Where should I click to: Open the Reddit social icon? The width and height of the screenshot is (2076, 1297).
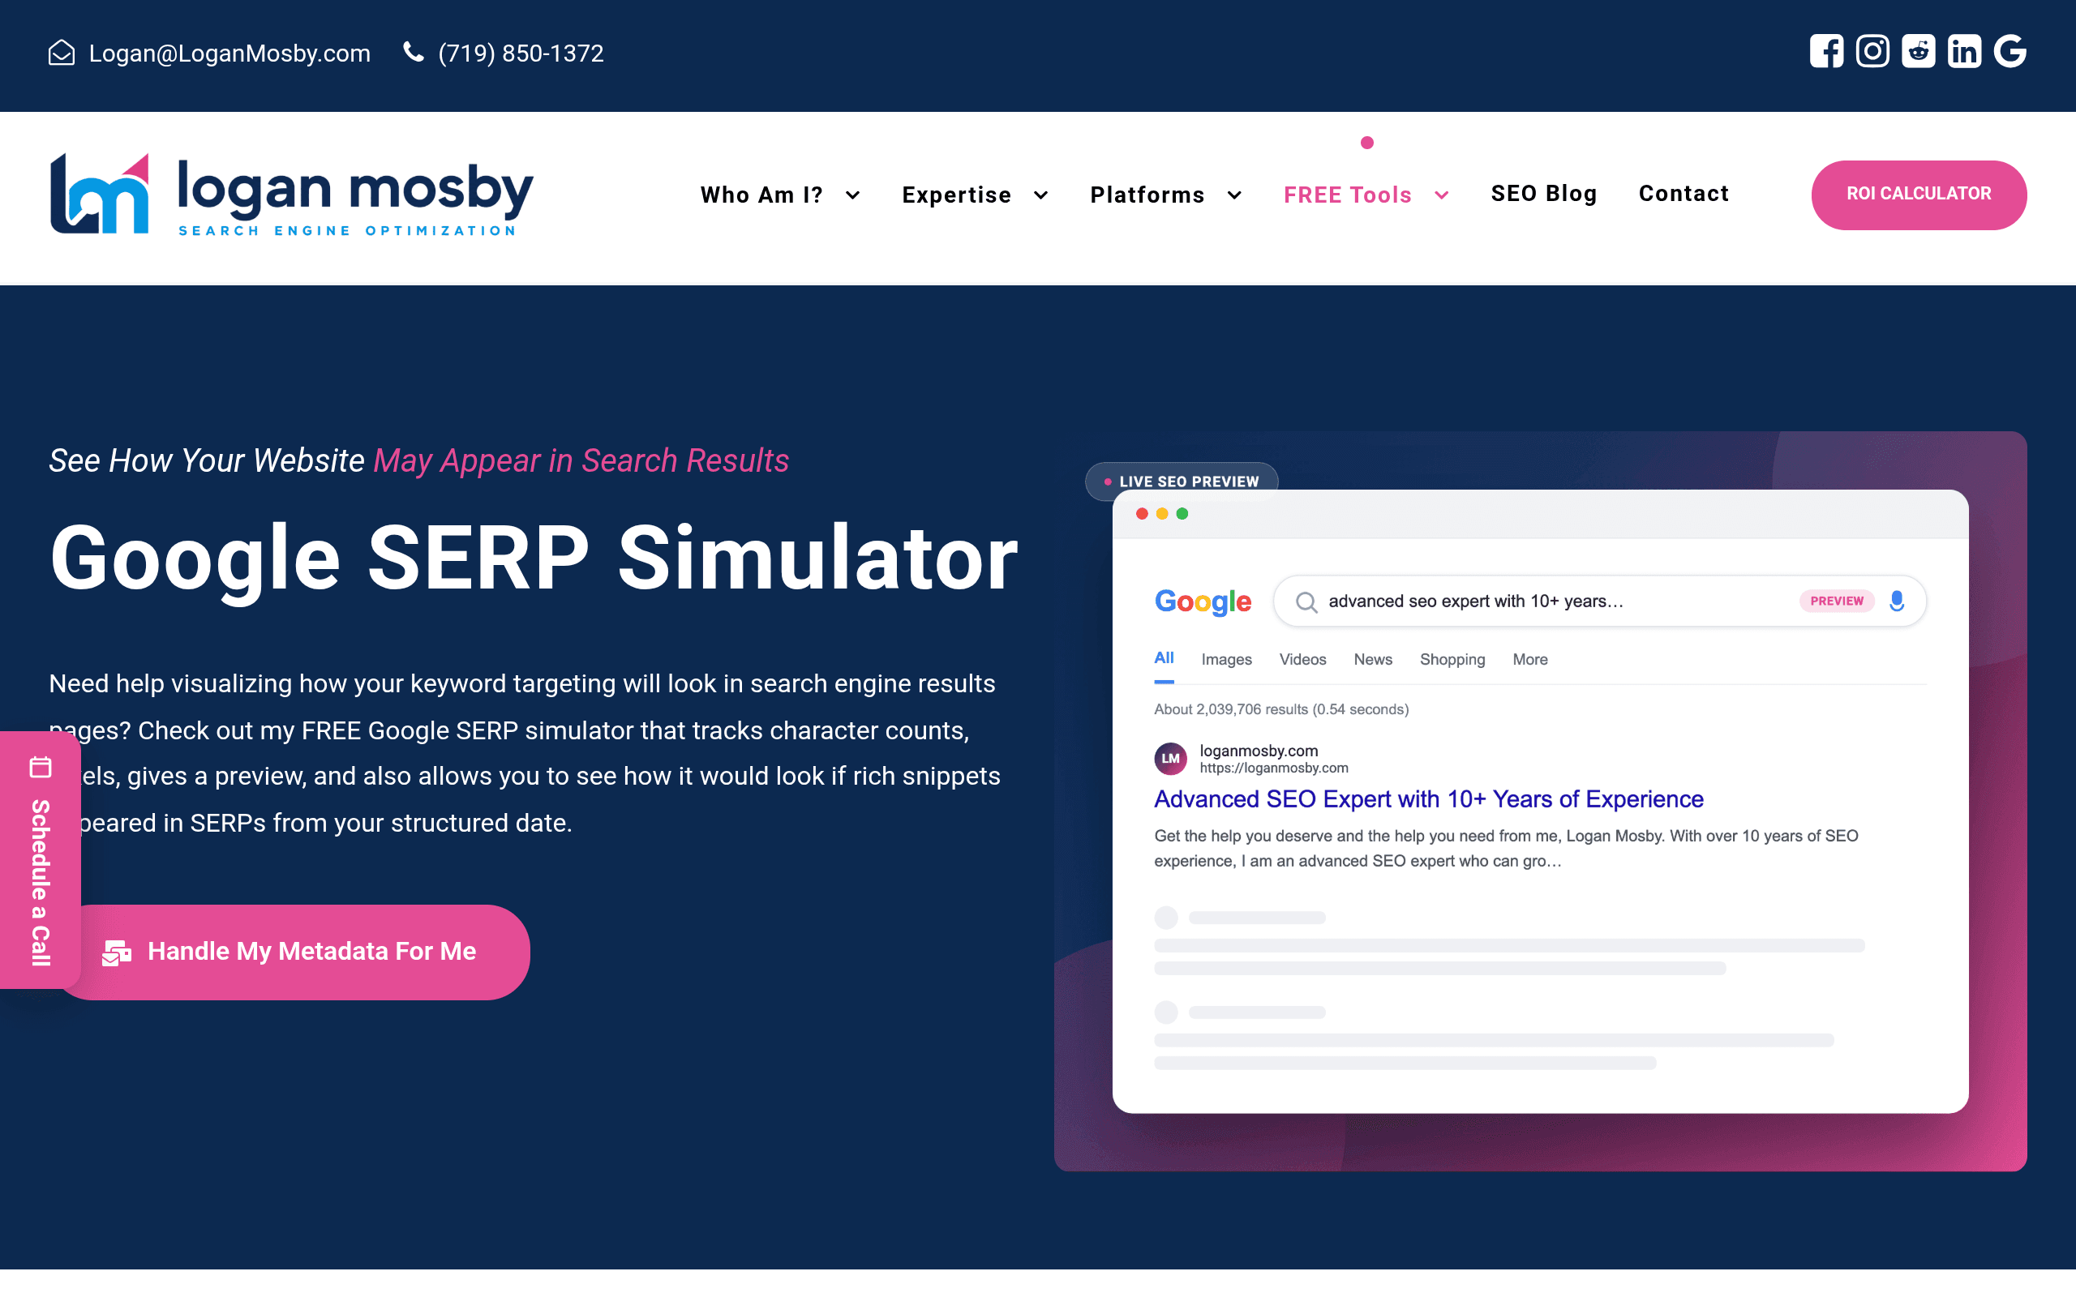coord(1918,51)
